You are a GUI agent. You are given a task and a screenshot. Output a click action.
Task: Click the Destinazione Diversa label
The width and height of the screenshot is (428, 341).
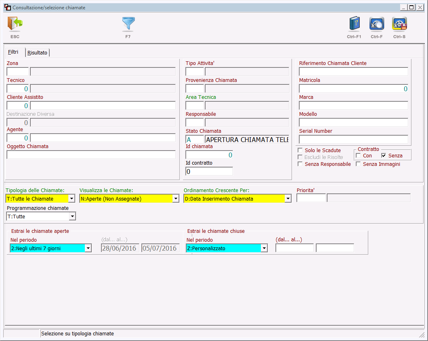coord(31,114)
